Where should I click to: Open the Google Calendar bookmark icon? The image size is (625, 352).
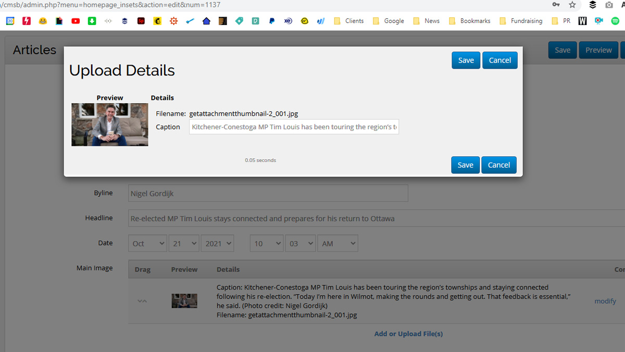tap(10, 21)
